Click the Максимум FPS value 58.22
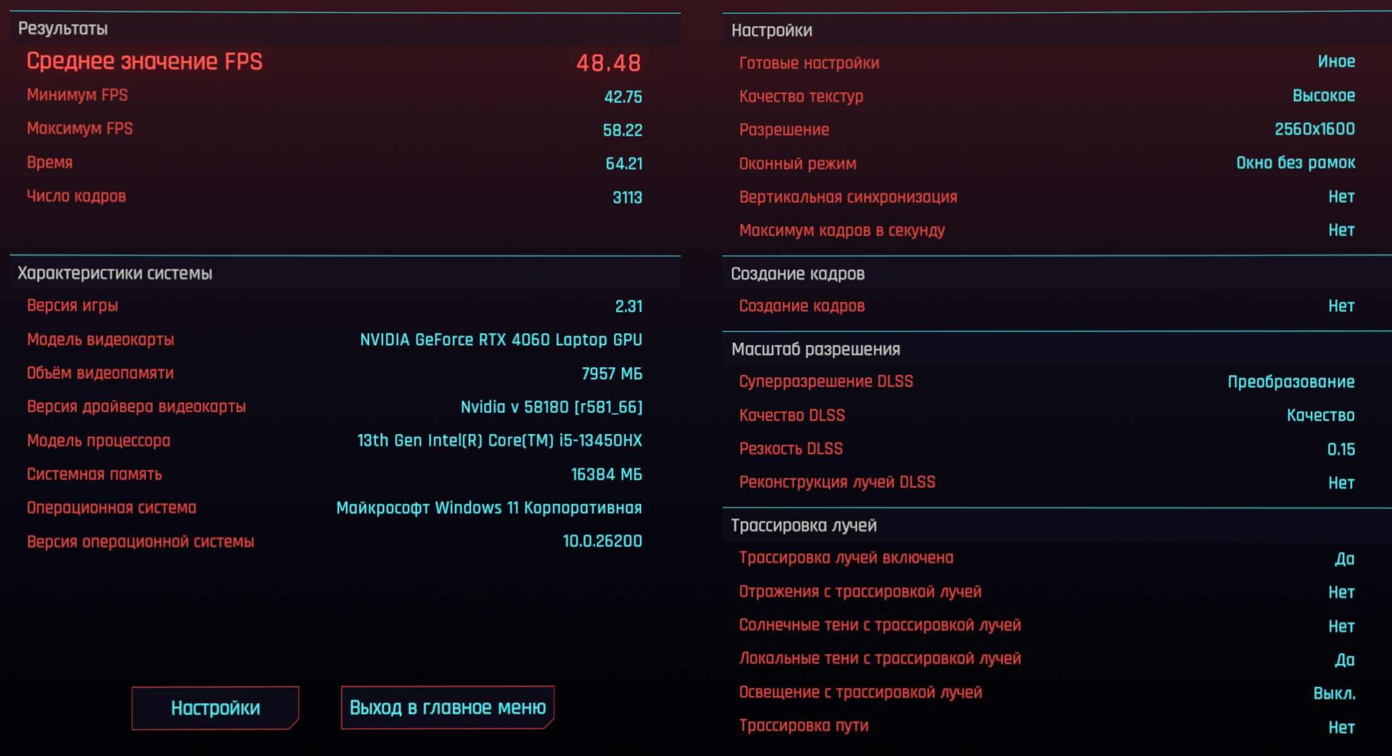 (622, 130)
